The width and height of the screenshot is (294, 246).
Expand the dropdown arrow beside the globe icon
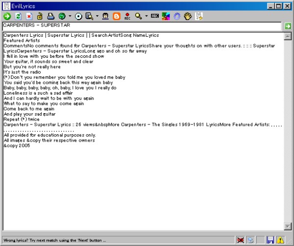click(70, 16)
